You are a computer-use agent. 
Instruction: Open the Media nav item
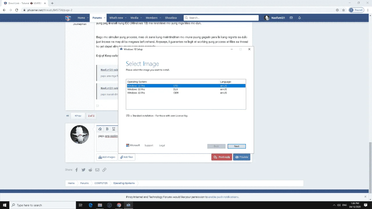134,18
